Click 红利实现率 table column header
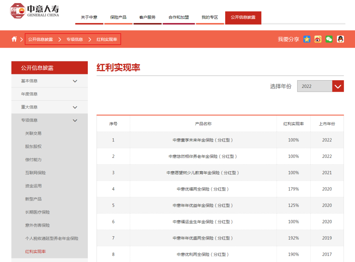Screen dimensions: 355x262 point(294,124)
